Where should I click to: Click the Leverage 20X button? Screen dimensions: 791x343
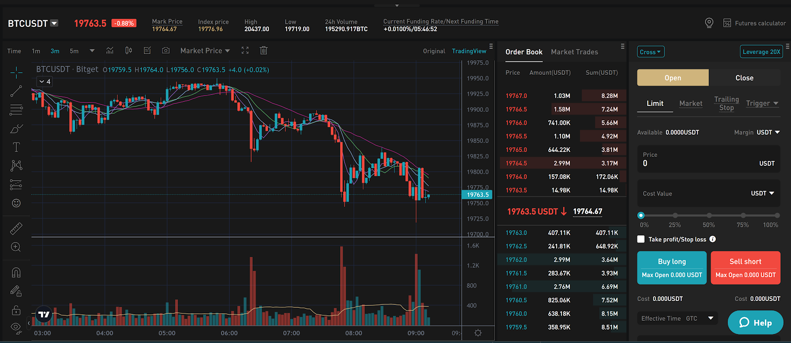[761, 51]
